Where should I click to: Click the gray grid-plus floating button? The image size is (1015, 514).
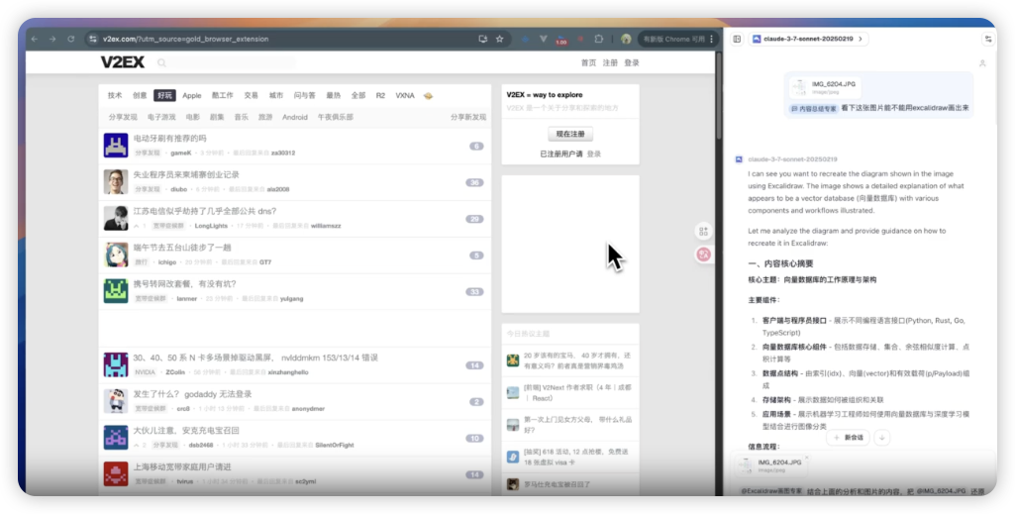pos(703,231)
